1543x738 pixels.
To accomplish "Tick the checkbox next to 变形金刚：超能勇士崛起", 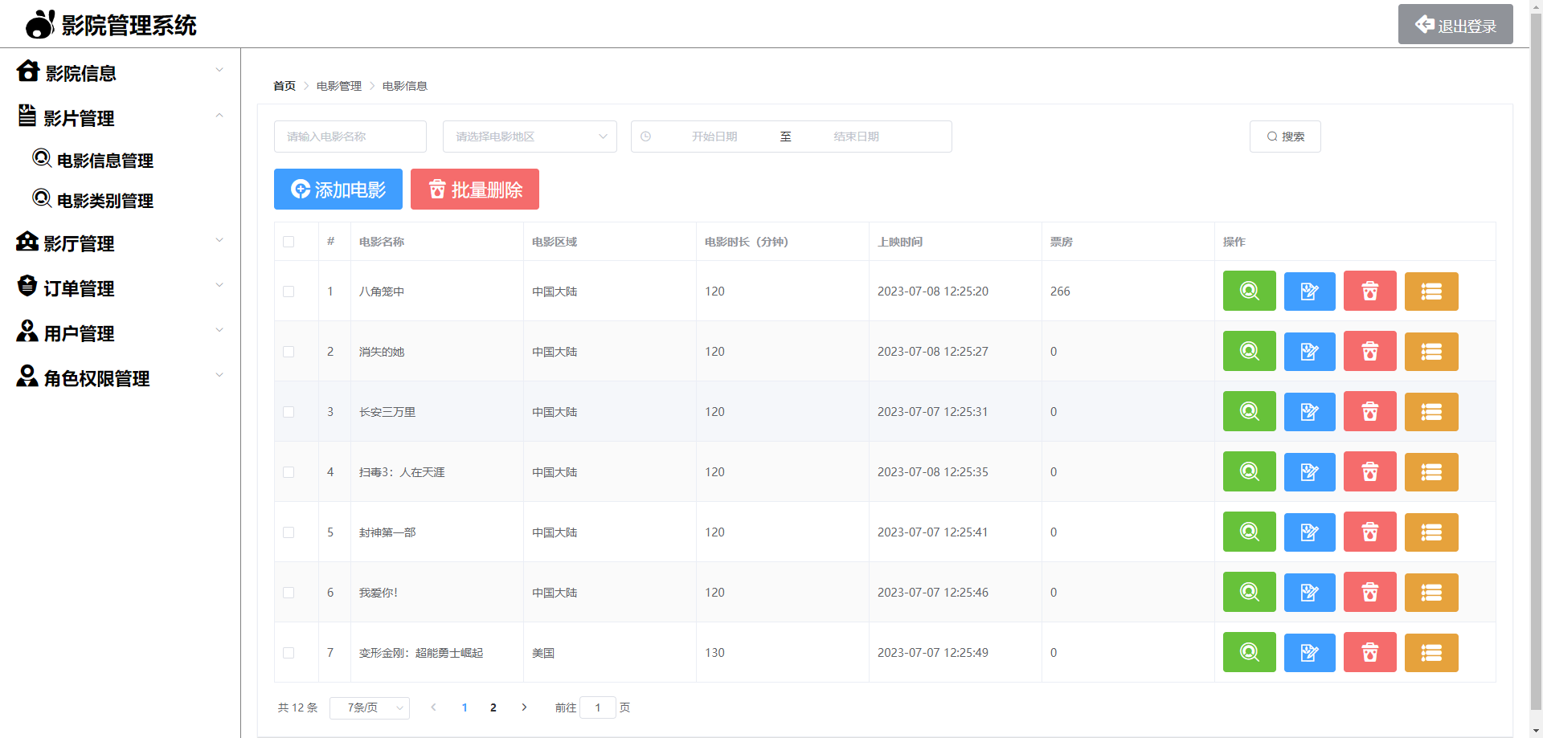I will tap(289, 653).
